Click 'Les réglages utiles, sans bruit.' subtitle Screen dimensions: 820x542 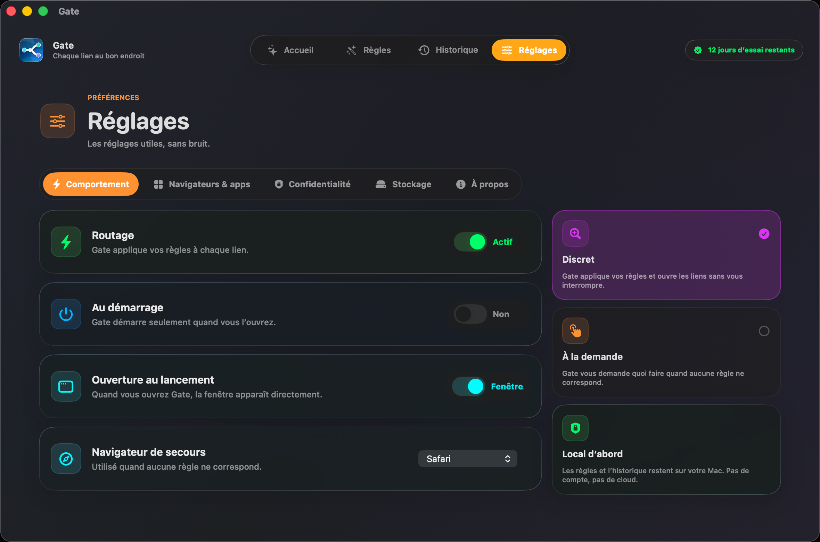(x=149, y=143)
